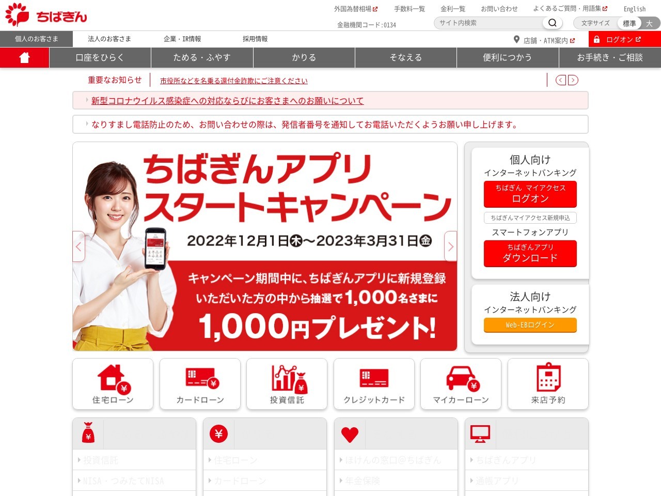Click the red ログオン header button
The image size is (661, 496).
tap(625, 39)
